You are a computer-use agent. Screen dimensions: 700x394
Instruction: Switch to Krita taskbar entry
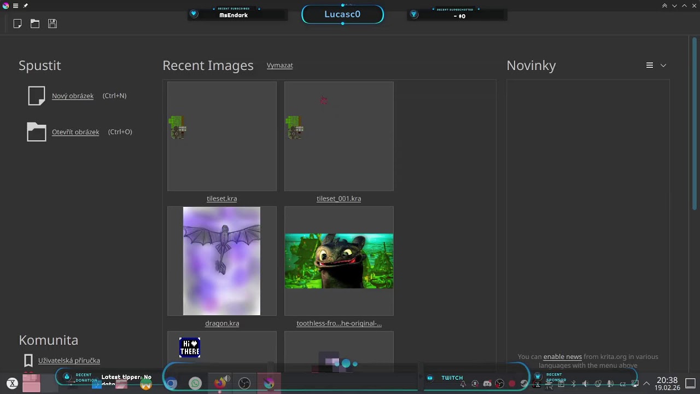[x=269, y=384]
